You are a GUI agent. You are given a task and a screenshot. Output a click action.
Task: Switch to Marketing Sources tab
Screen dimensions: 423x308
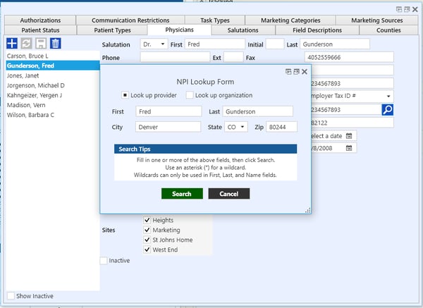[x=377, y=20]
